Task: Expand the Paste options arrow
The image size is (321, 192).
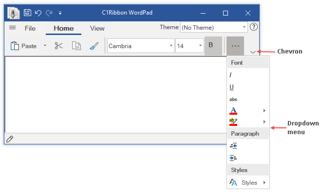Action: click(45, 46)
